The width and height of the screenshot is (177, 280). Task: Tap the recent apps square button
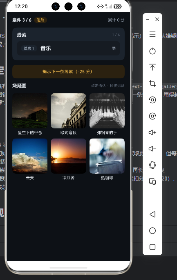152,247
